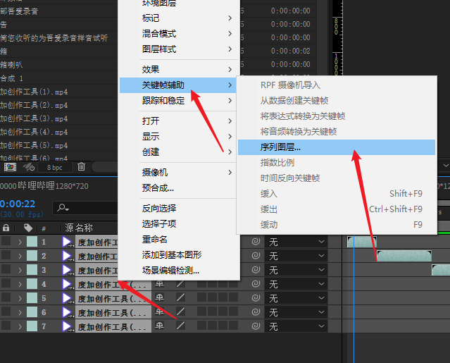Expand layer 1 properties chevron
450x363 pixels.
tap(20, 242)
